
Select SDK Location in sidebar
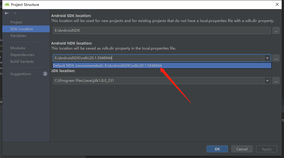click(26, 29)
